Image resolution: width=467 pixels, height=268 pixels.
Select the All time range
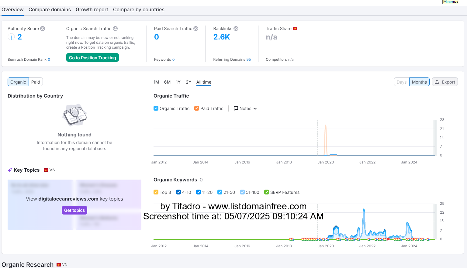204,82
